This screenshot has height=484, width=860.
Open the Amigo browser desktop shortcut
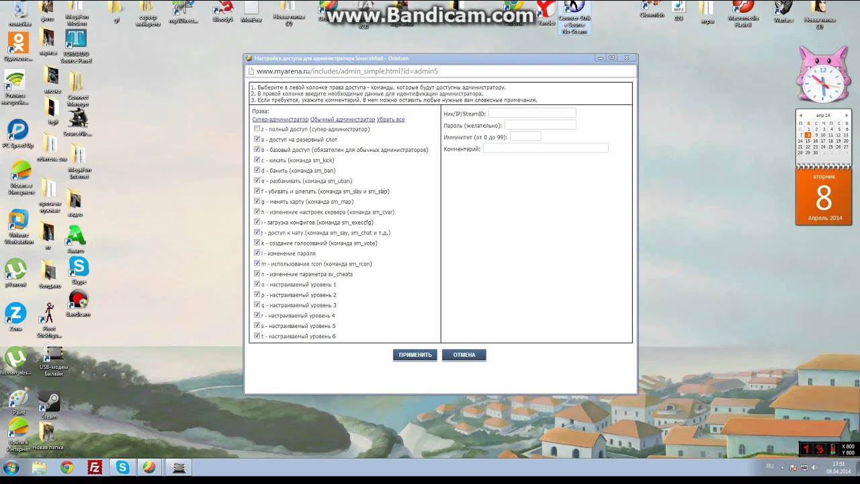click(x=77, y=239)
